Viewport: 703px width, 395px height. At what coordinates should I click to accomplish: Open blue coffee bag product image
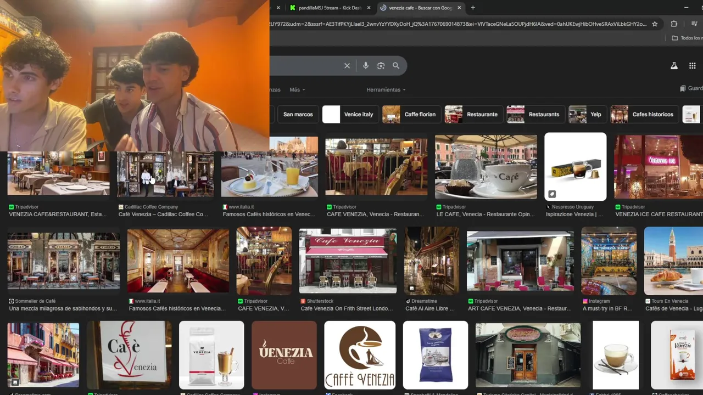[x=436, y=355]
